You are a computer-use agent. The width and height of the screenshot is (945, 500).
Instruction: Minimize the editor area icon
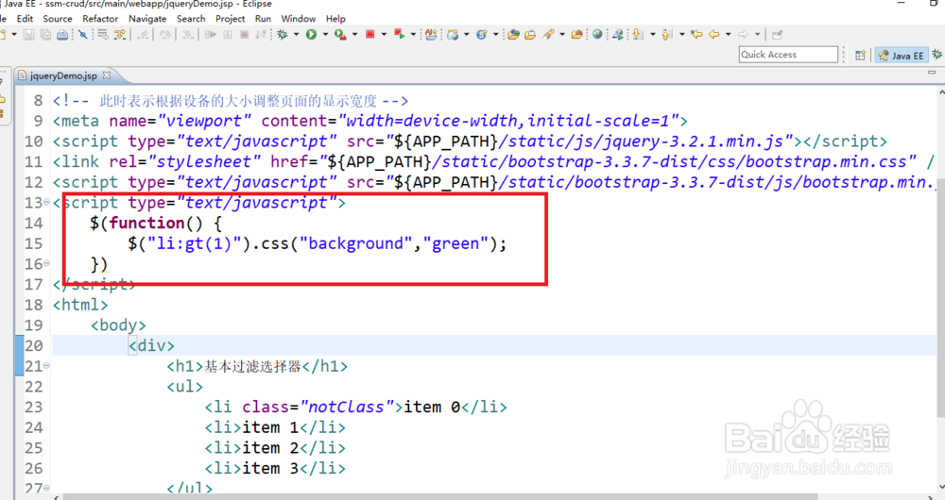click(x=932, y=73)
